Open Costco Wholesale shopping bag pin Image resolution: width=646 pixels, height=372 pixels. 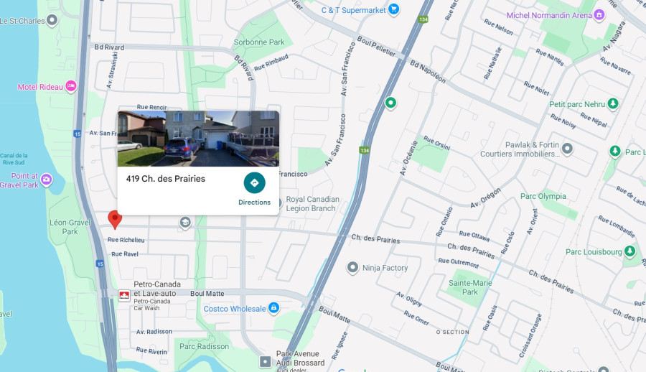coord(273,307)
